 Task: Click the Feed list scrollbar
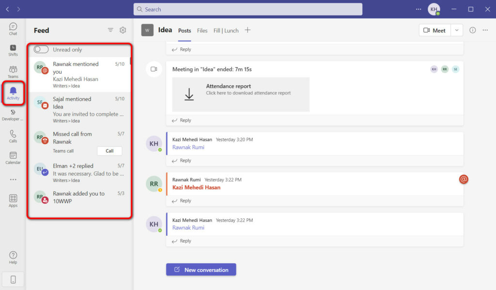click(x=130, y=61)
